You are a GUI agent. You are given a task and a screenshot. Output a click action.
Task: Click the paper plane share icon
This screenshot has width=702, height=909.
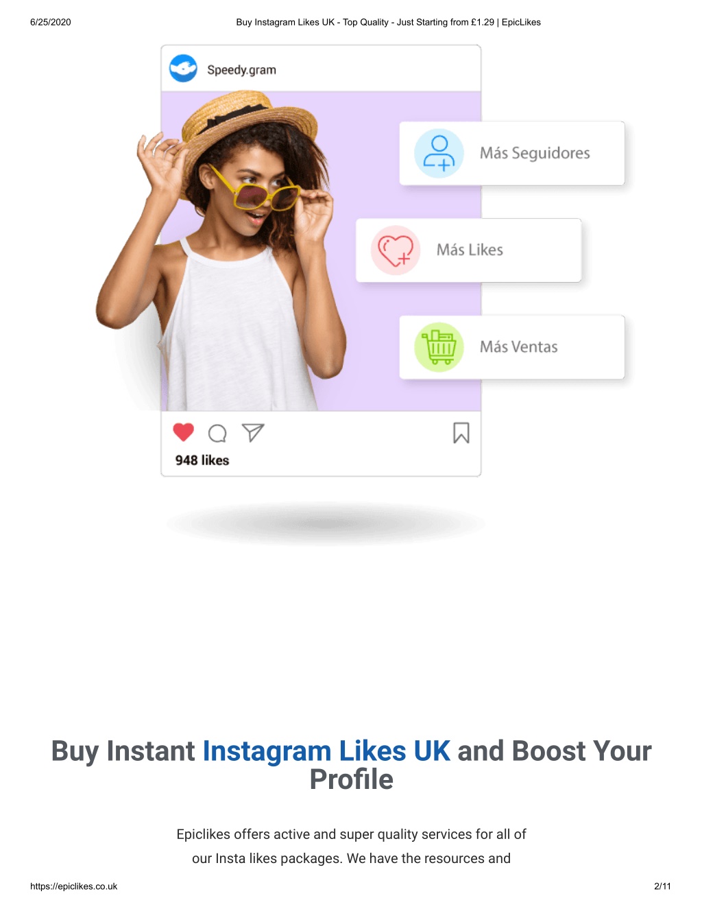coord(253,433)
